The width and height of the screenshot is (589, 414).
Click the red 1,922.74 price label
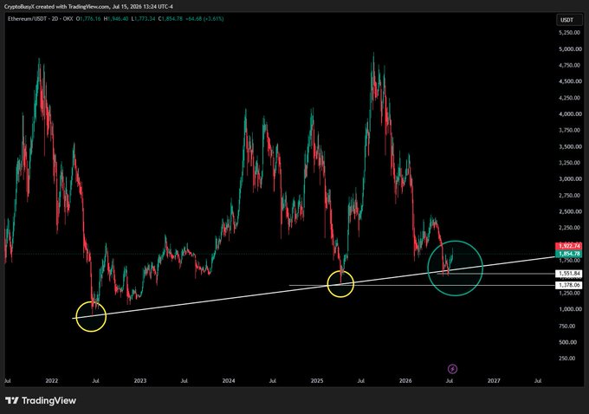[x=569, y=246]
